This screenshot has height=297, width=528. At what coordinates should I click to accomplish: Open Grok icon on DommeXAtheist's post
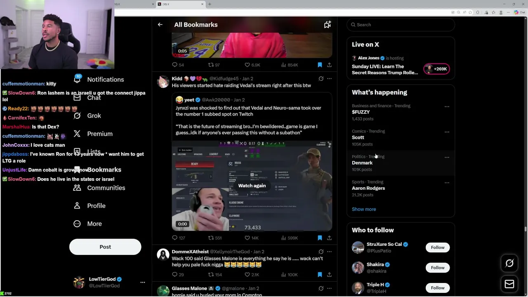[x=321, y=252]
